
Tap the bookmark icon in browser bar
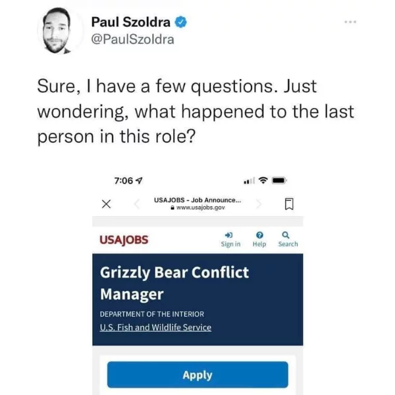coord(289,204)
